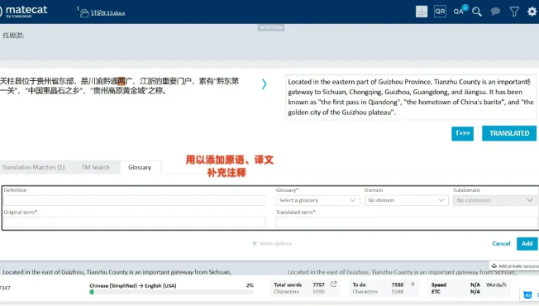Click the Original term input field
539x306 pixels.
pyautogui.click(x=135, y=222)
